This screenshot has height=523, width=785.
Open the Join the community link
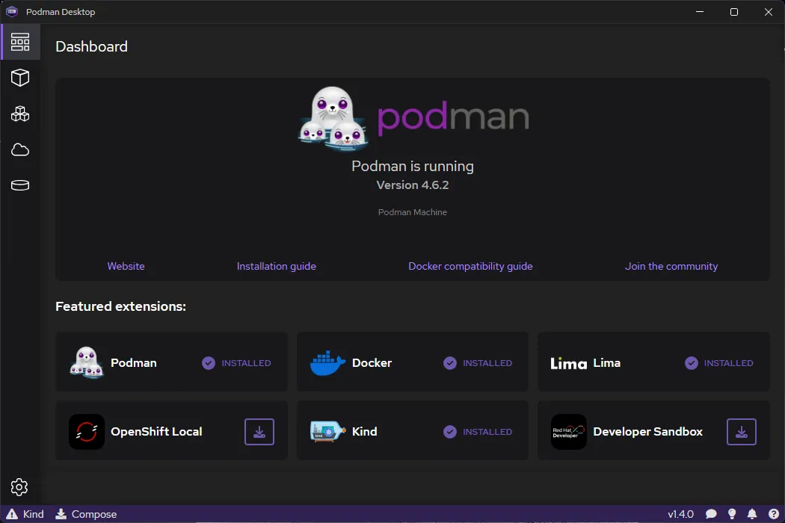671,266
